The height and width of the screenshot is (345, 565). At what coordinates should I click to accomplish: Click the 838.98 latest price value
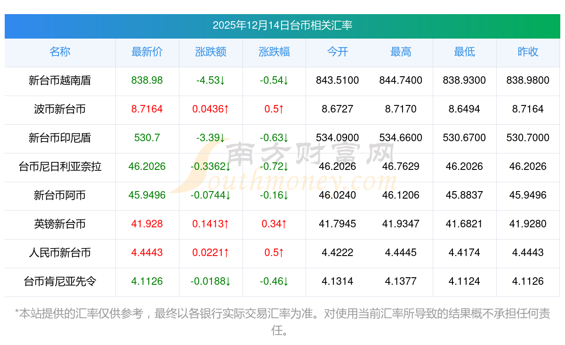click(147, 80)
